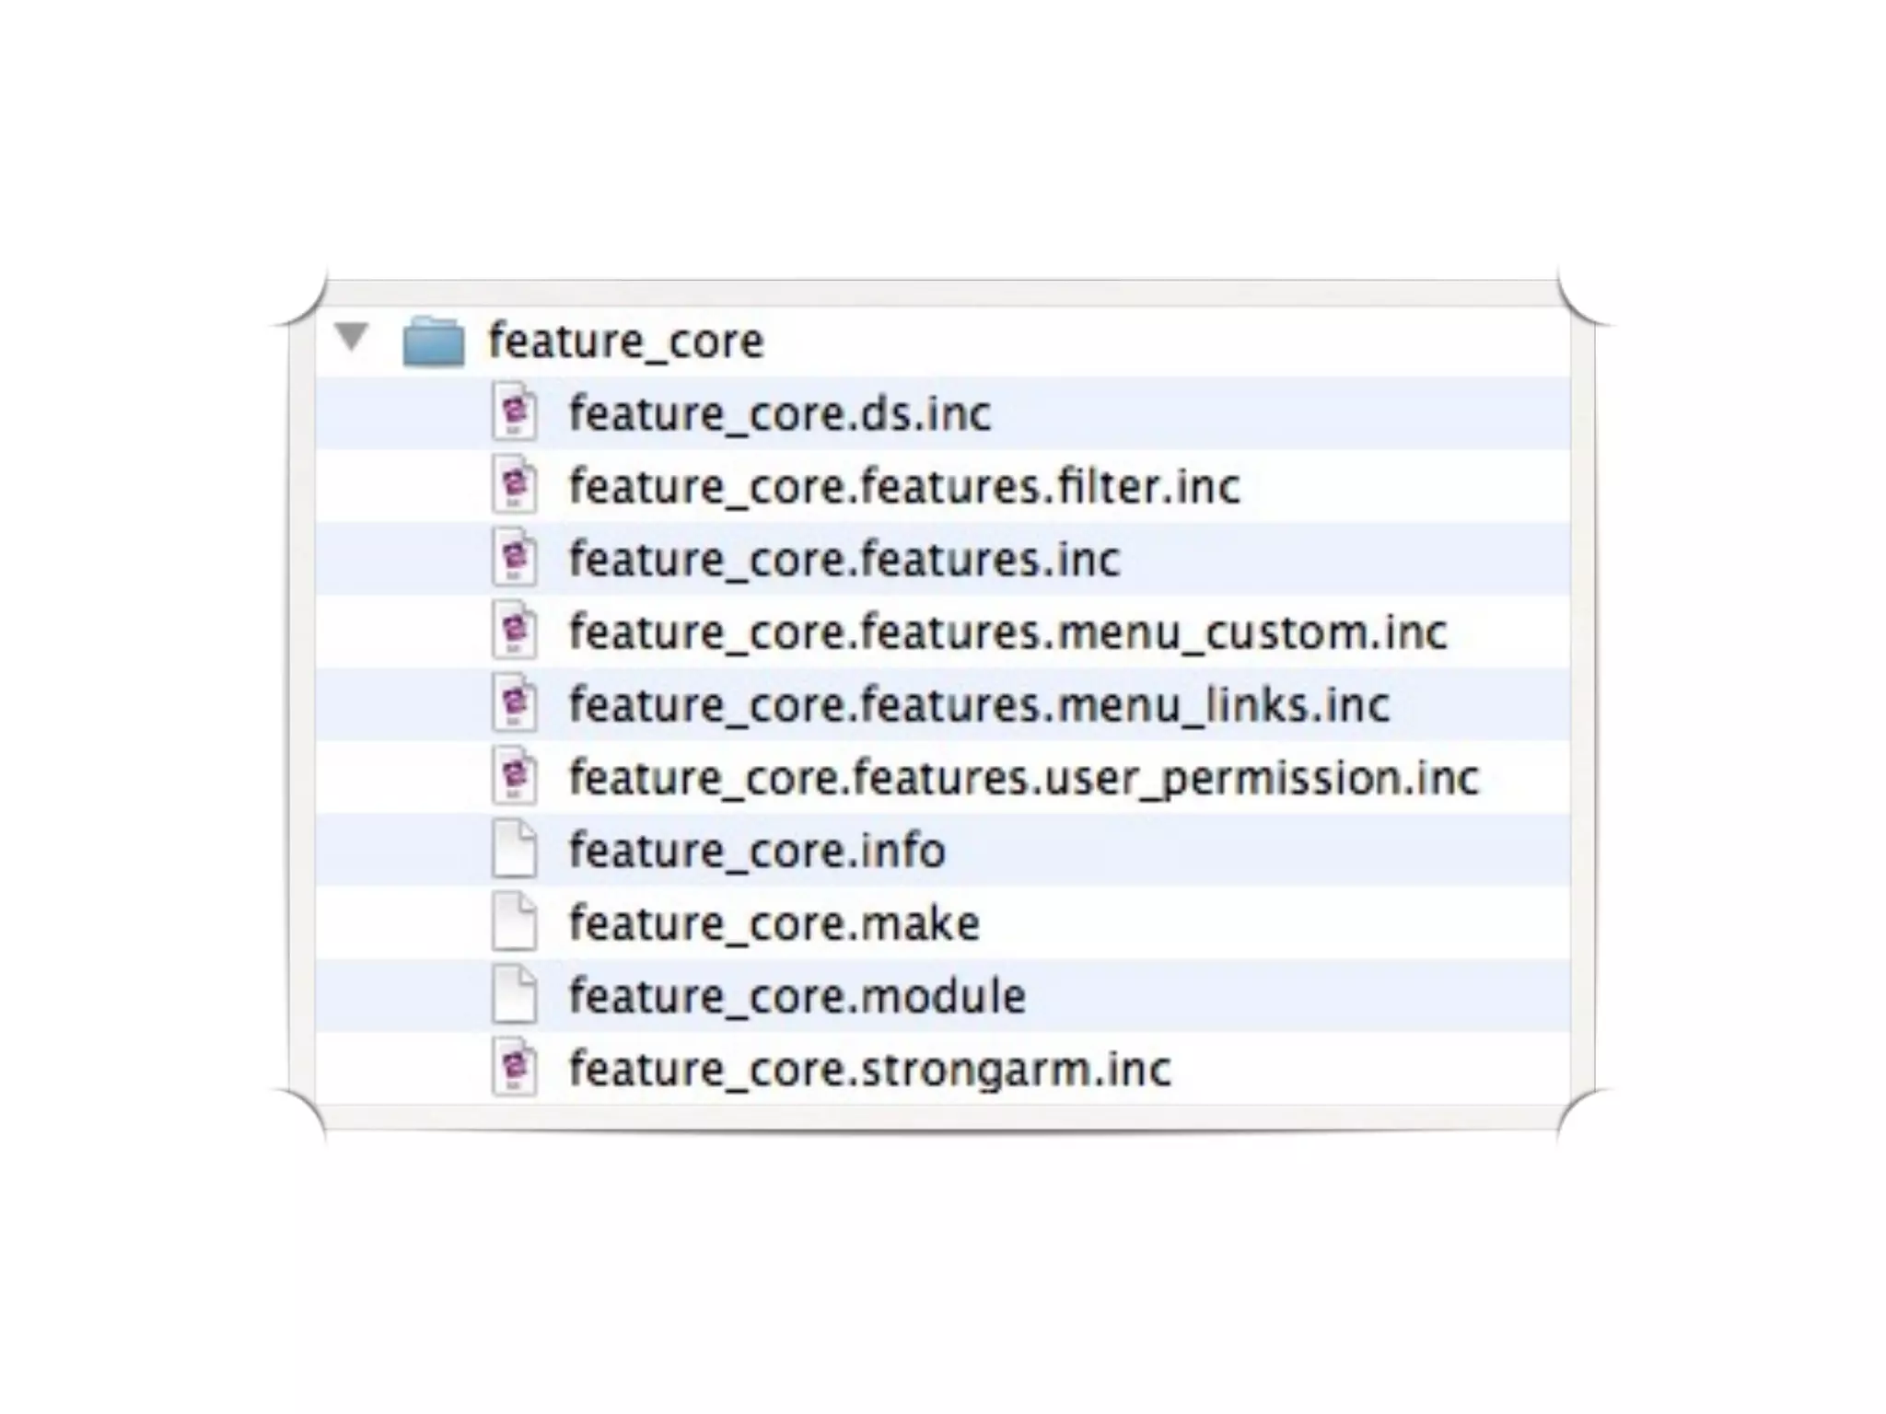This screenshot has width=1886, height=1414.
Task: Collapse the feature_core folder disclosure triangle
Action: click(x=351, y=337)
